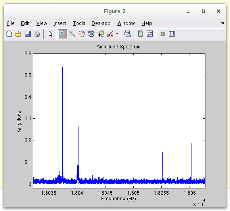Create a new figure with toolbar icon

pyautogui.click(x=9, y=34)
